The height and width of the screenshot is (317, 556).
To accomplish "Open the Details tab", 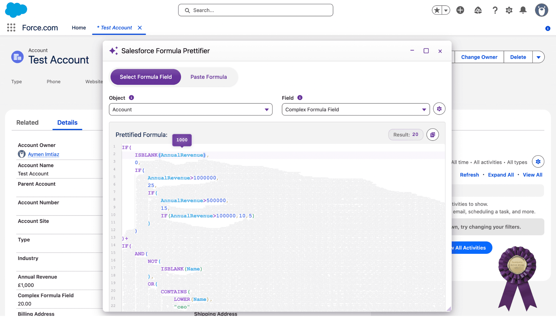I will point(67,123).
